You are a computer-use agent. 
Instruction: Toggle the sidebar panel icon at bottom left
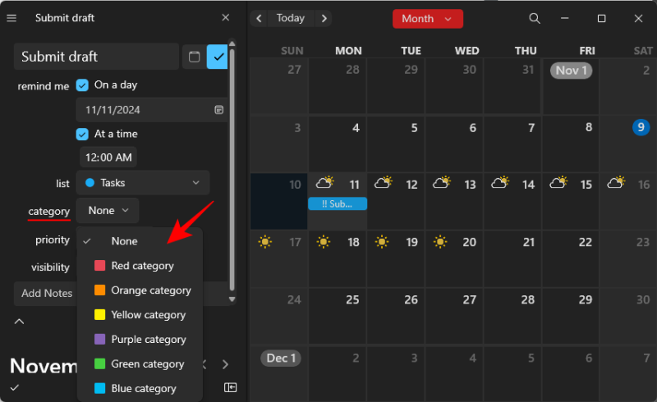(231, 387)
